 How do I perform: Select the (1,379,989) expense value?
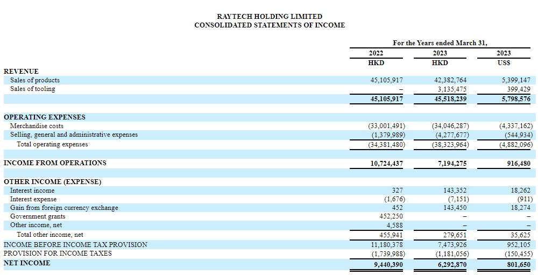click(388, 135)
